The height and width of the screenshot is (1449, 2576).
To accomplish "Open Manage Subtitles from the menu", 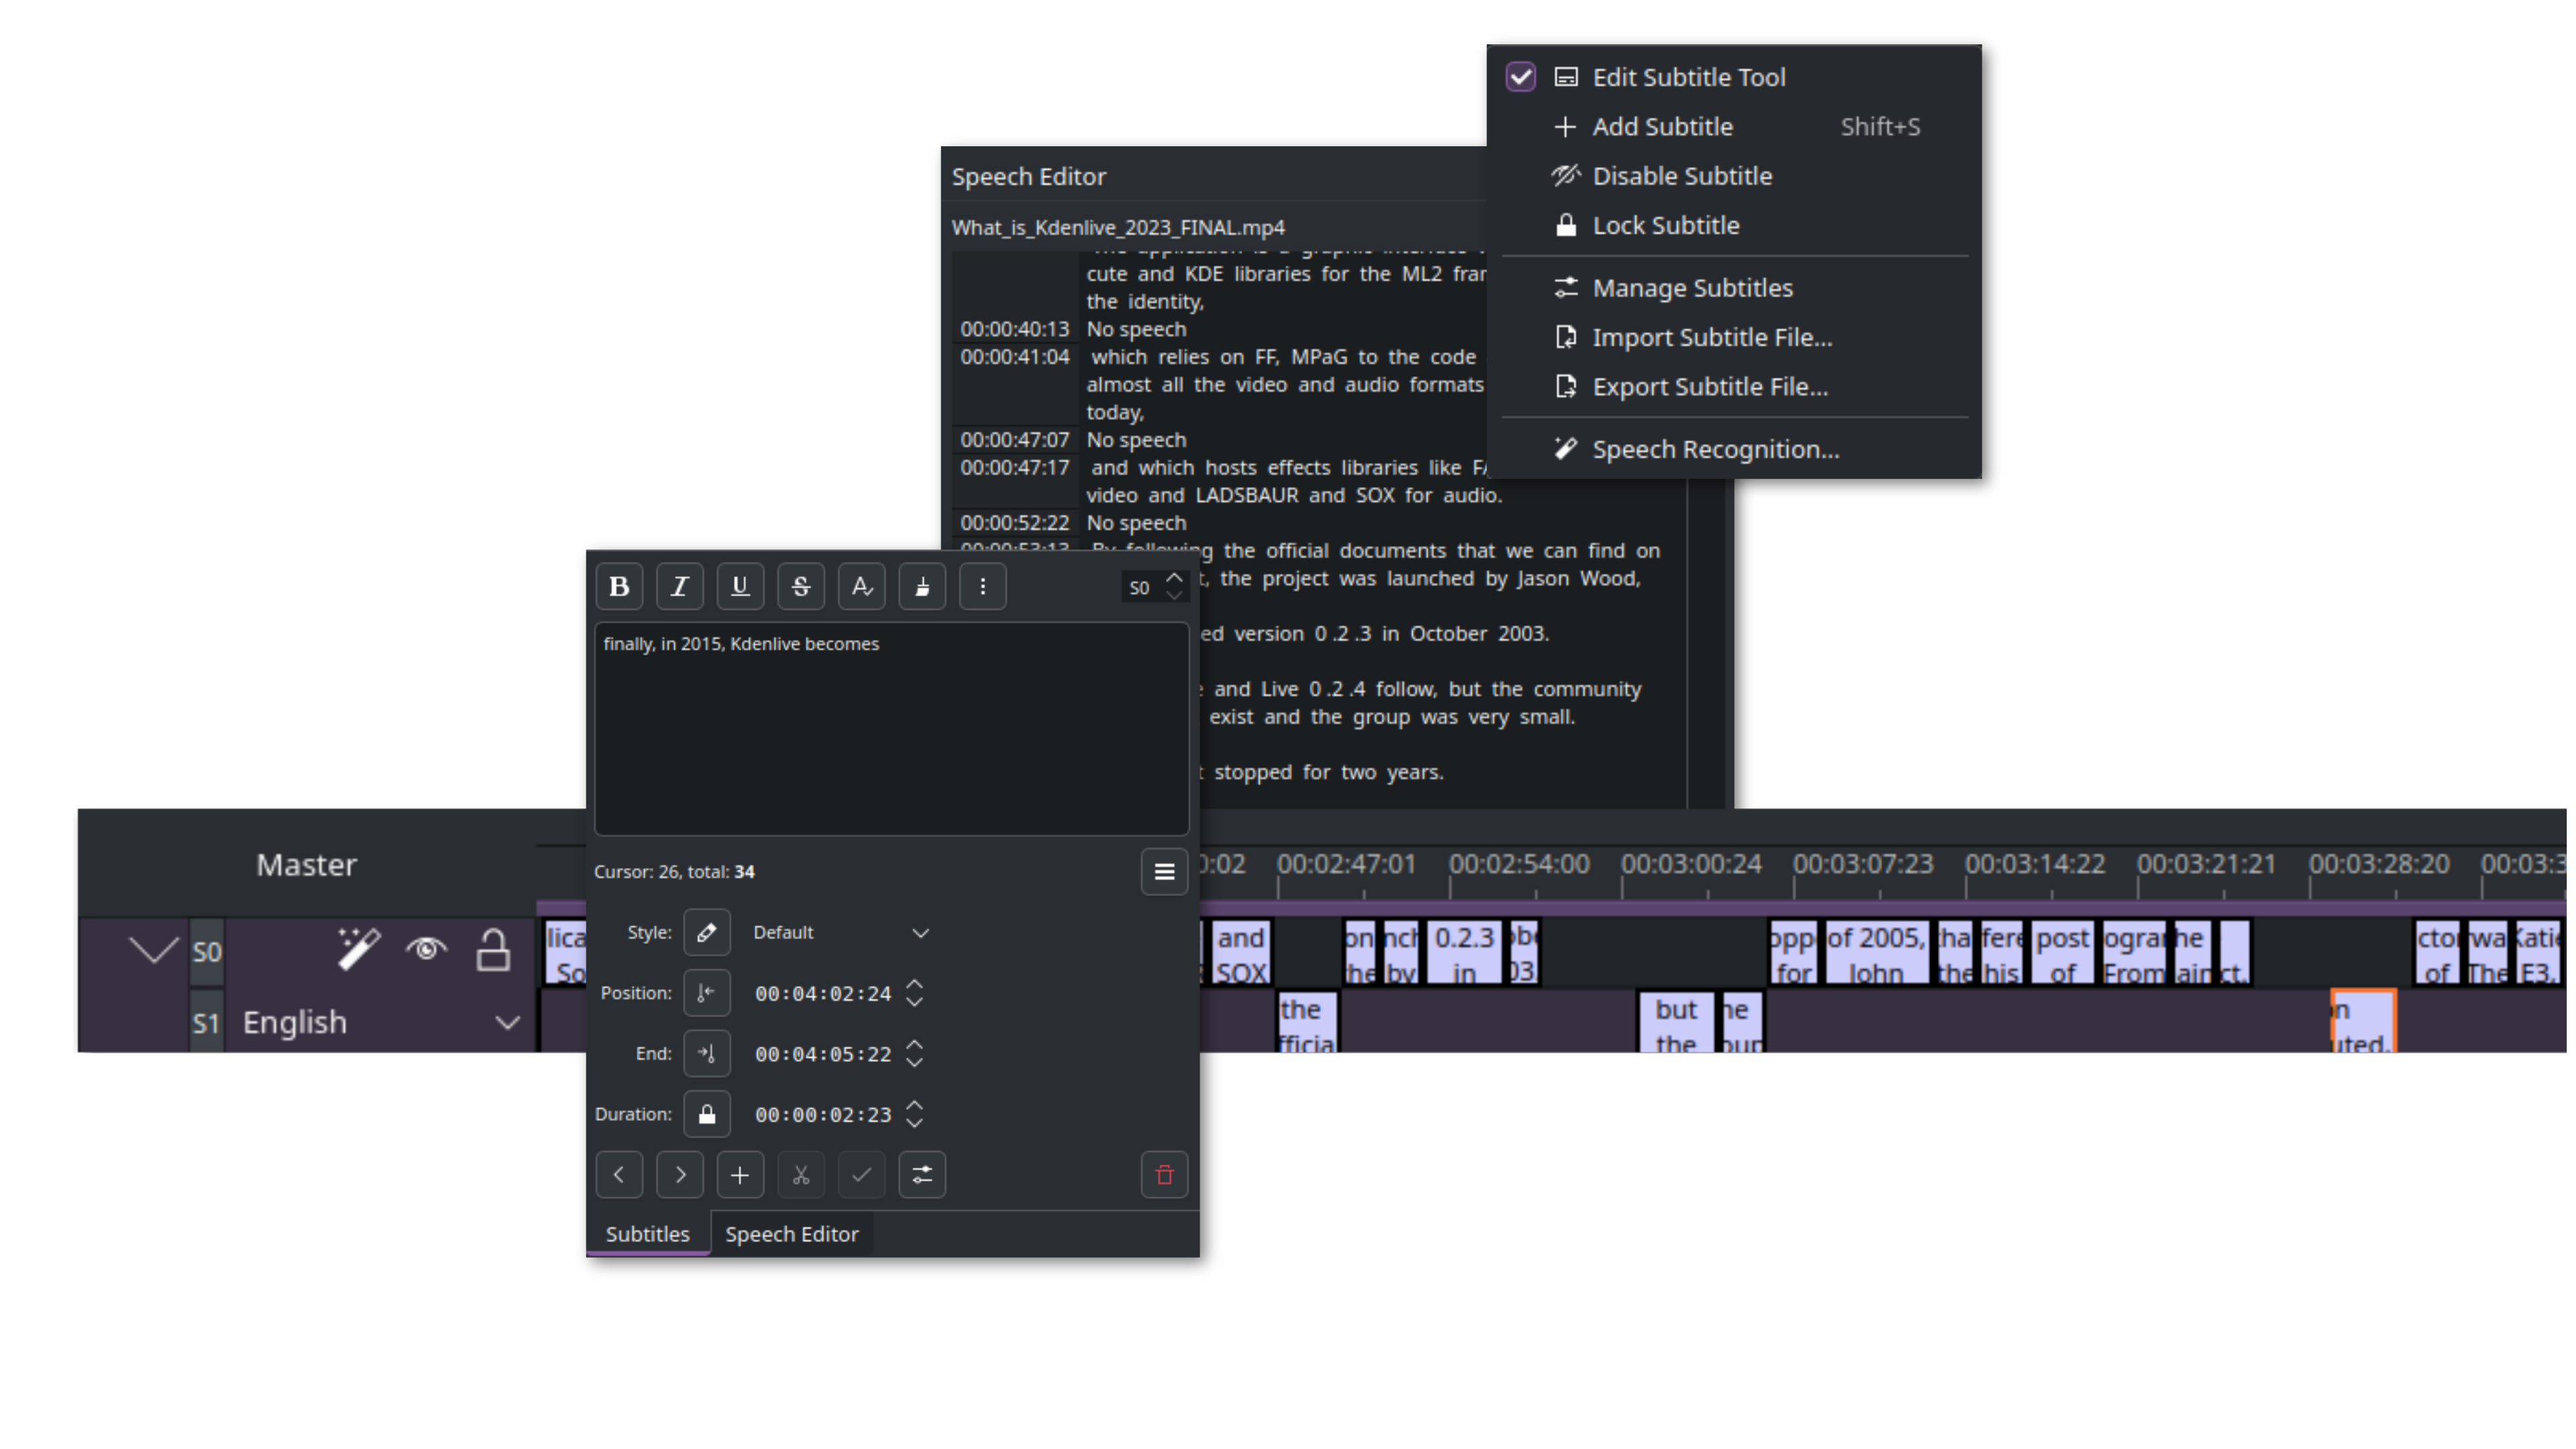I will [x=1734, y=288].
